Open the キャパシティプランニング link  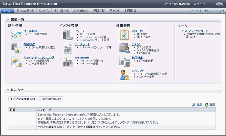coord(39,58)
